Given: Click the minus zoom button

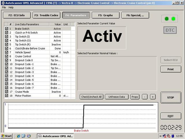Looking at the screenshot, I should pos(145,97).
